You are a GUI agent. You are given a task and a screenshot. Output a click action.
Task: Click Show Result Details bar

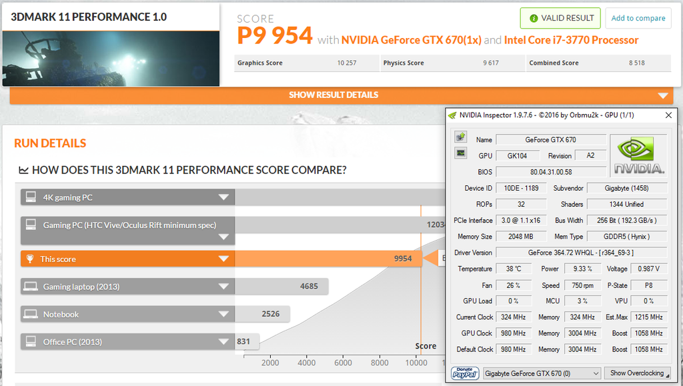pyautogui.click(x=341, y=95)
